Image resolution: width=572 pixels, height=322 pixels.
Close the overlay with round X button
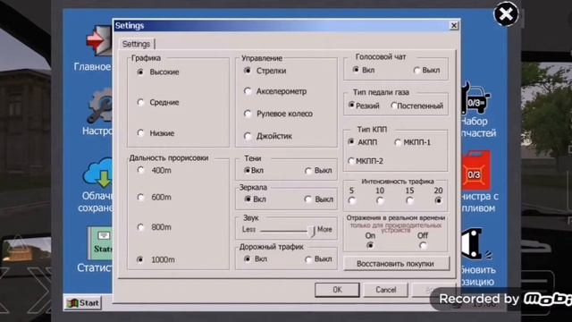click(x=506, y=14)
